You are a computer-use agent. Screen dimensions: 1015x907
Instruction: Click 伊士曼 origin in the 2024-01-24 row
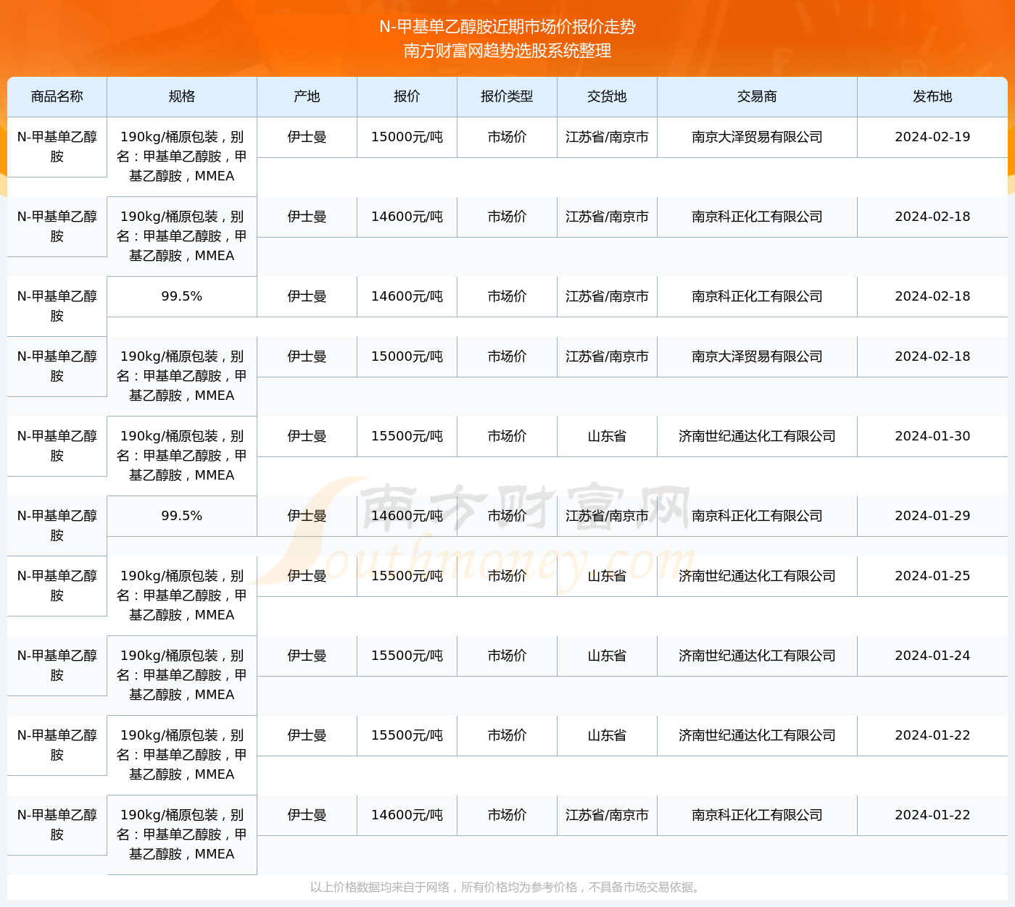pos(307,656)
